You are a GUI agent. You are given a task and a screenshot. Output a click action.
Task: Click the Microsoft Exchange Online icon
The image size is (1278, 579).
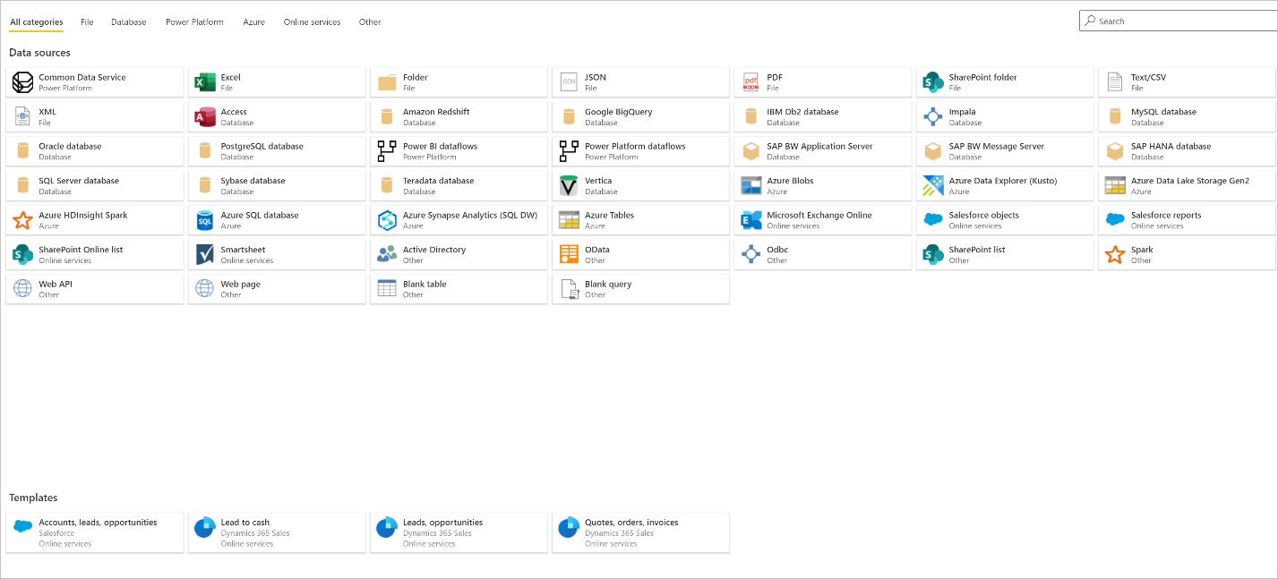coord(751,220)
